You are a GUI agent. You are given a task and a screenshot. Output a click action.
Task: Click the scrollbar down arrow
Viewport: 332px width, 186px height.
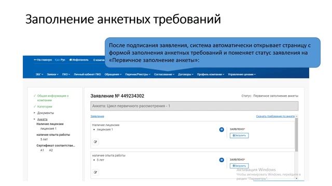pos(296,178)
